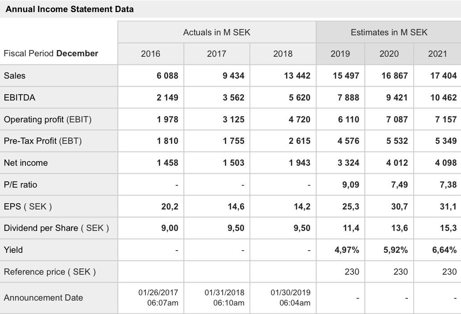Viewport: 461px width, 314px height.
Task: Select the 2016 column header
Action: click(x=150, y=54)
